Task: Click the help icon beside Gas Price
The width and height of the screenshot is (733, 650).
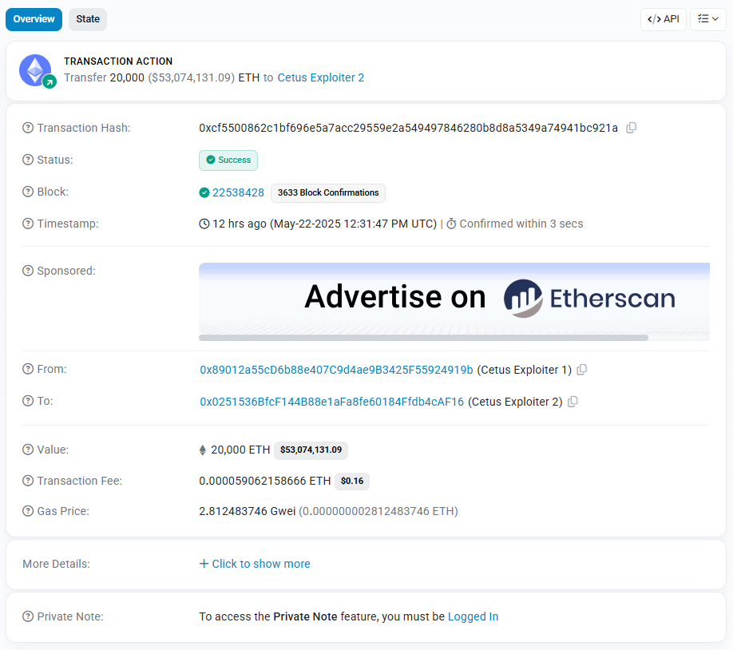Action: (x=28, y=511)
